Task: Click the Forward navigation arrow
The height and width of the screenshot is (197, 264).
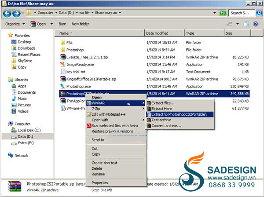Action: click(x=17, y=13)
